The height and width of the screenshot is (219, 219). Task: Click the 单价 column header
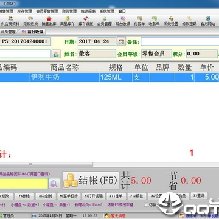(207, 68)
